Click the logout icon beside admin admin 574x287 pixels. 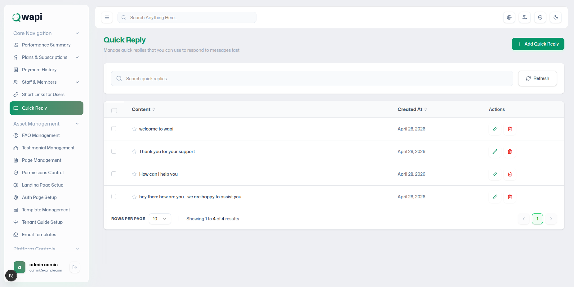pyautogui.click(x=75, y=267)
